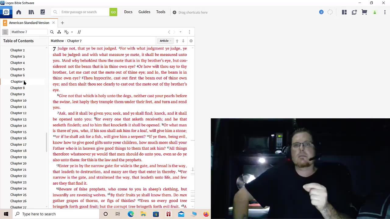Open inline search magnifier in panel toolbar

(x=52, y=32)
